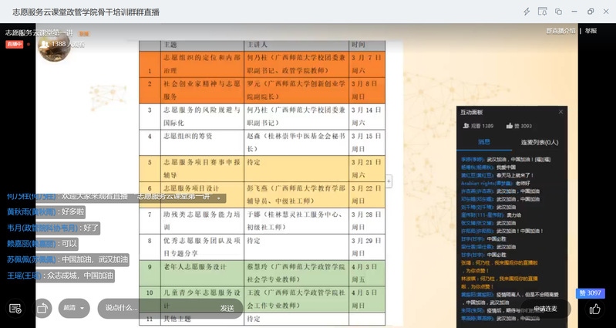Image resolution: width=616 pixels, height=328 pixels.
Task: Click the rotate screen icon
Action: (x=42, y=309)
